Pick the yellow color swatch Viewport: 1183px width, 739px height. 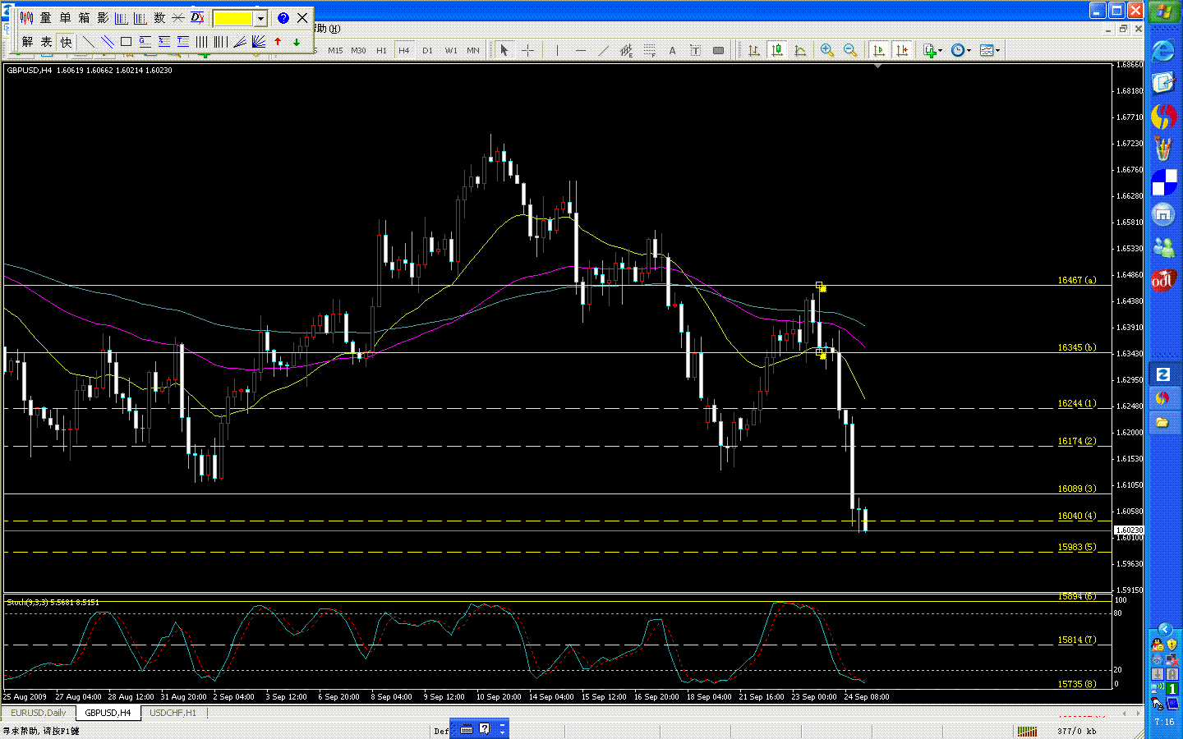click(233, 18)
